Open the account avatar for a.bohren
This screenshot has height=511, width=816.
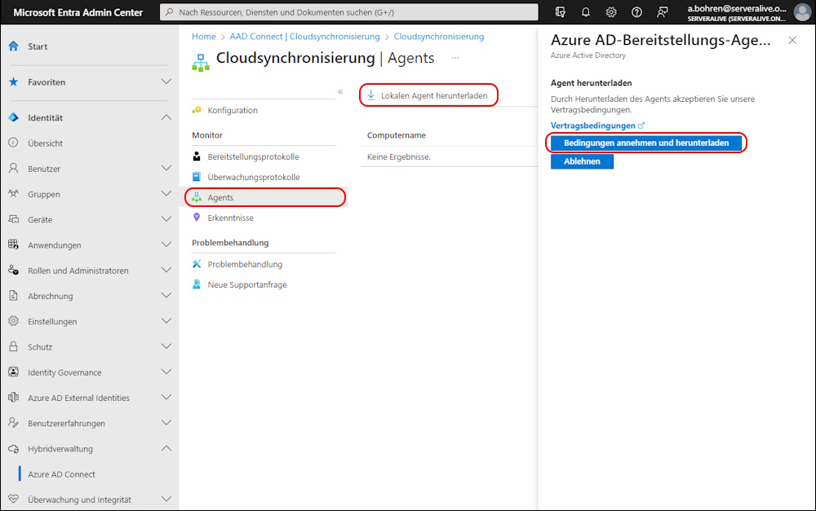click(802, 12)
